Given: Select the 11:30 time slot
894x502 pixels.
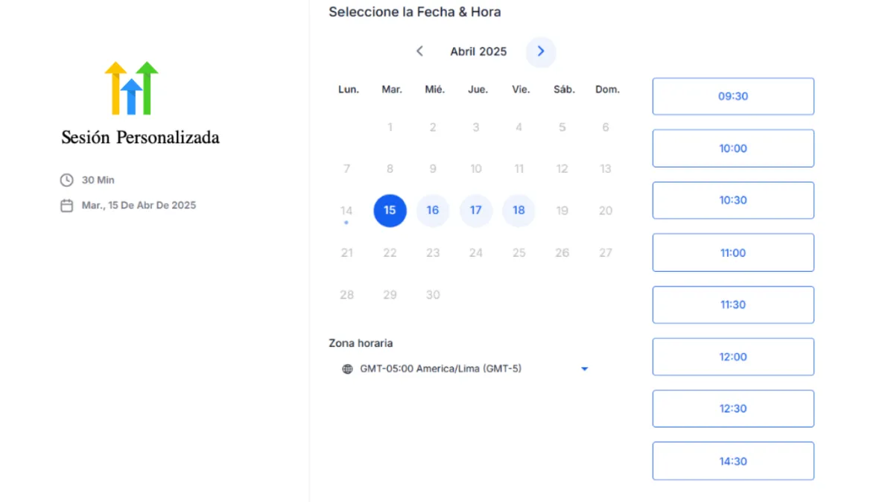Looking at the screenshot, I should (733, 305).
